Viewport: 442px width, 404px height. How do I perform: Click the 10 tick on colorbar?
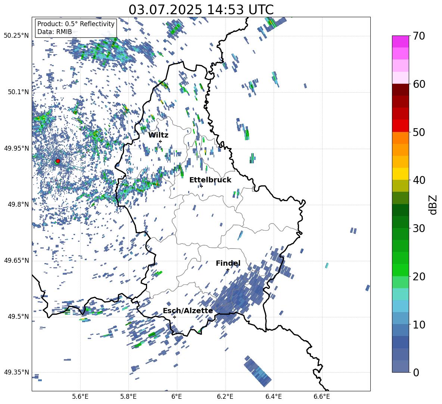click(x=419, y=324)
